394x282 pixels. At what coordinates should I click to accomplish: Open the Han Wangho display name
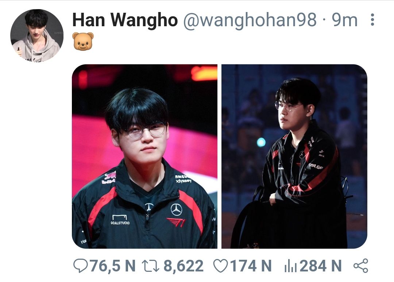pyautogui.click(x=125, y=20)
